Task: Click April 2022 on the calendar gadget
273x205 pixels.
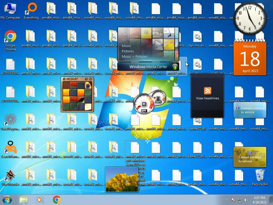Action: (x=250, y=71)
